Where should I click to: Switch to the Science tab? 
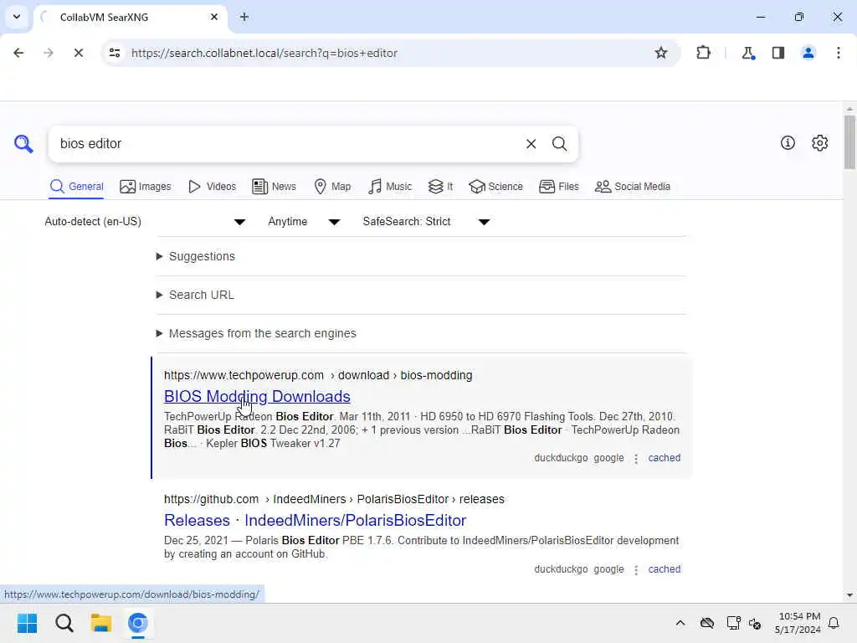[x=495, y=187]
